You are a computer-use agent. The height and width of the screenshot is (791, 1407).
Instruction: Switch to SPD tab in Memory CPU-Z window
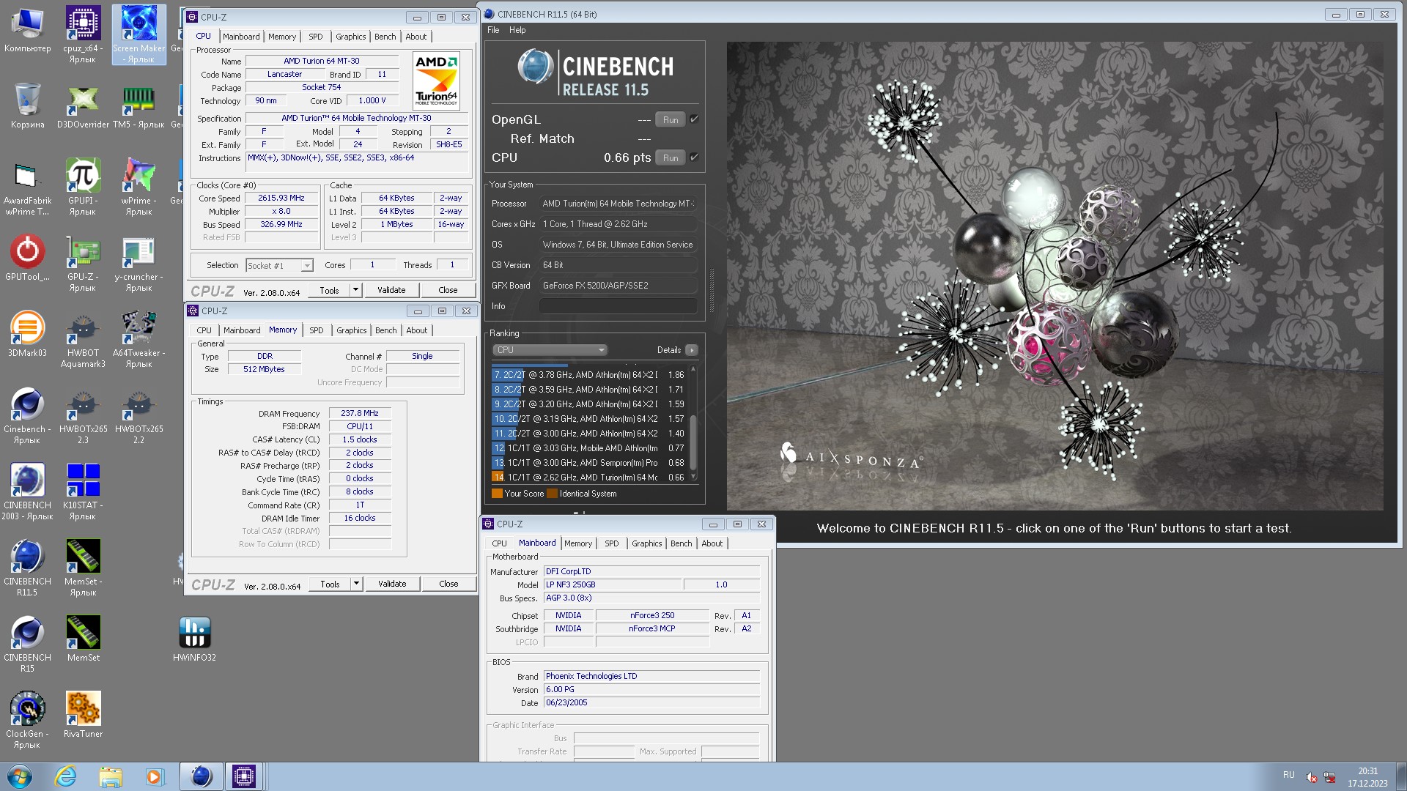point(316,330)
